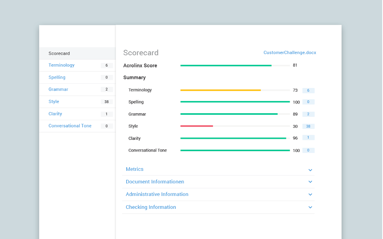
Task: Open the CustomerChallenge.docx link
Action: (290, 53)
